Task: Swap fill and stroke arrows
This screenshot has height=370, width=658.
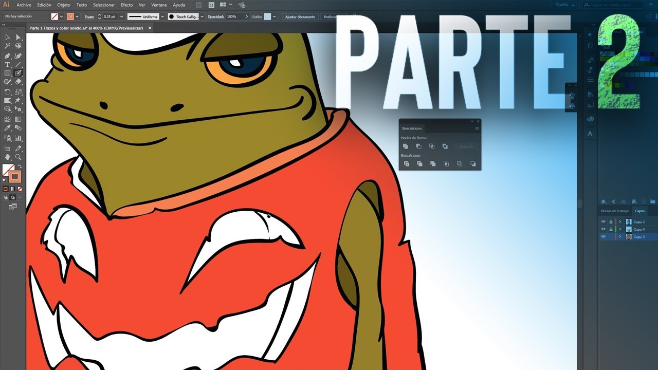Action: point(20,166)
